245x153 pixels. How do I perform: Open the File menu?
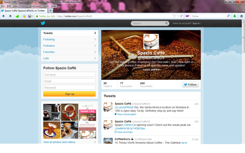(x=3, y=6)
